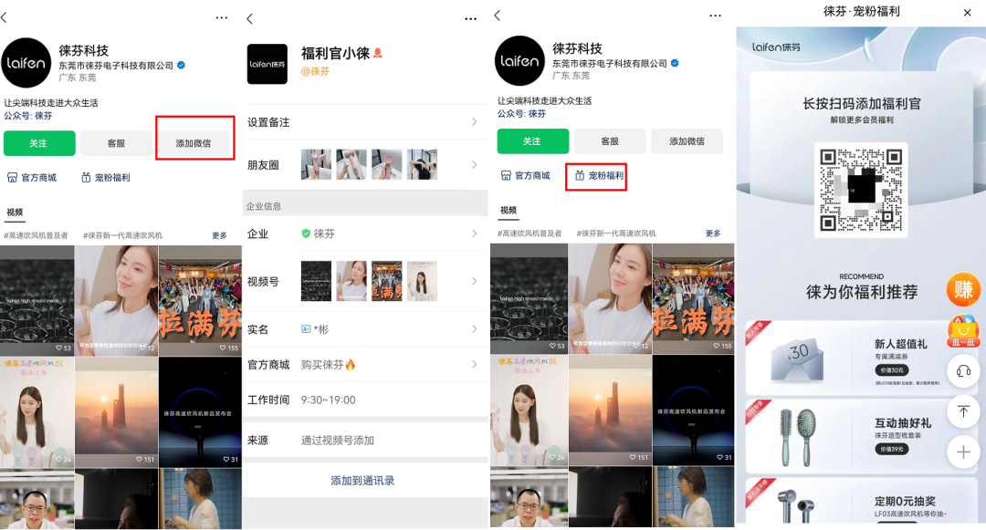Image resolution: width=986 pixels, height=530 pixels.
Task: Go back using third panel's back arrow
Action: [x=498, y=16]
